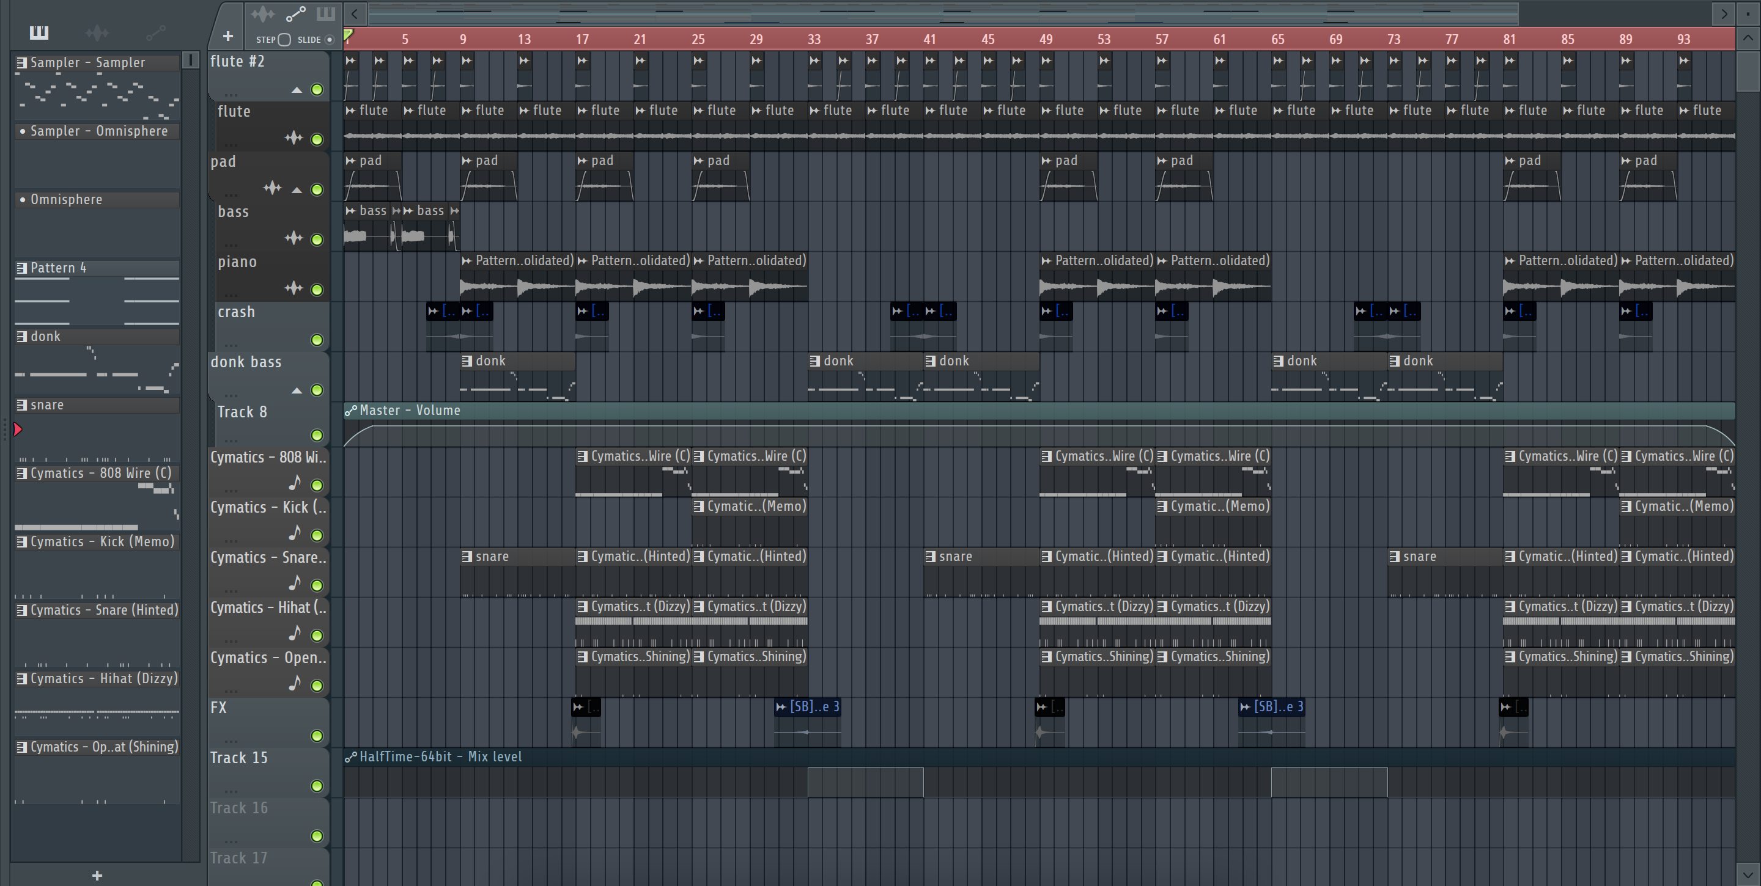Open the automation clips tab in the picker panel
Viewport: 1761px width, 886px height.
(x=155, y=32)
